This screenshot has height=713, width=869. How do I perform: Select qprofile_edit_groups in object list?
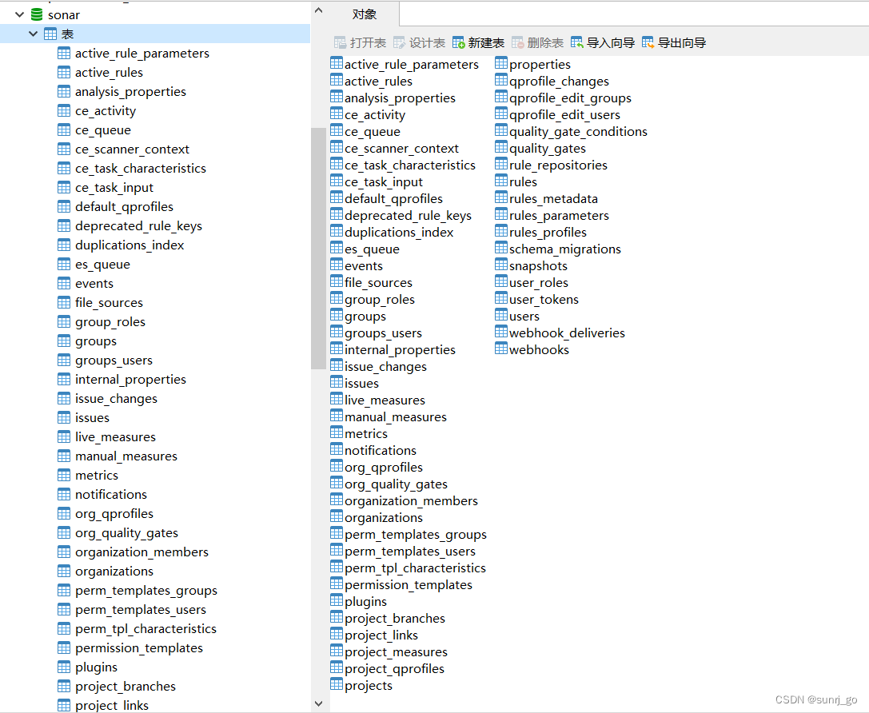[570, 98]
